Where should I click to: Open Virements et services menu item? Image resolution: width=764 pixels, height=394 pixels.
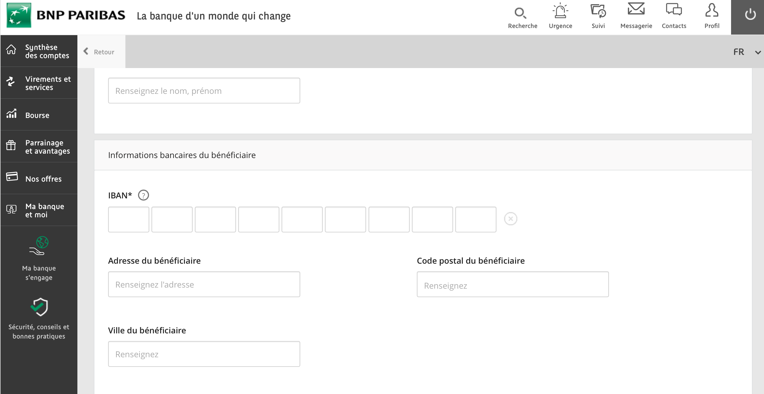pyautogui.click(x=39, y=83)
